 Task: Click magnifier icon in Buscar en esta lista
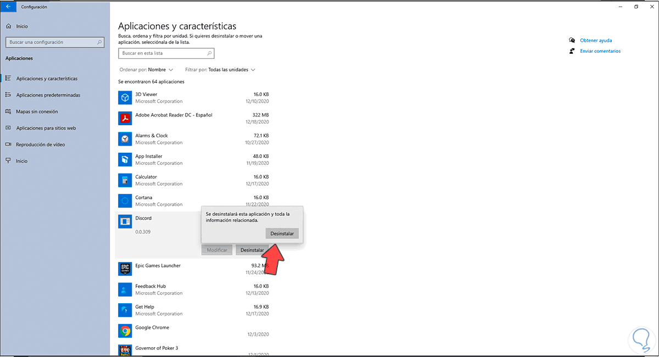209,53
